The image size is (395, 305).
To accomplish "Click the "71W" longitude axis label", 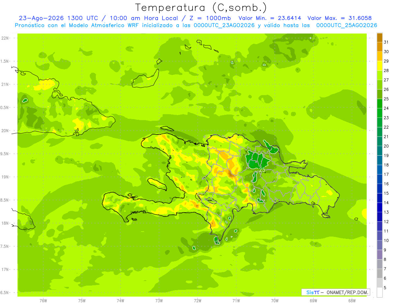I will [x=236, y=301].
